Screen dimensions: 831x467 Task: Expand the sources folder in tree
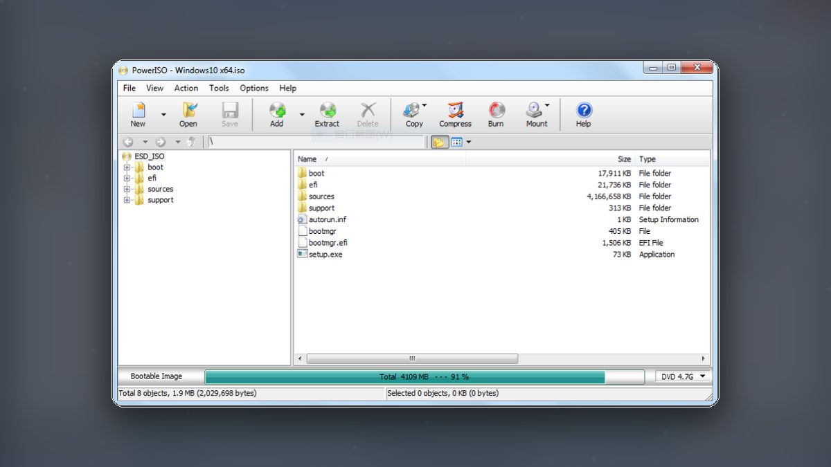click(127, 190)
